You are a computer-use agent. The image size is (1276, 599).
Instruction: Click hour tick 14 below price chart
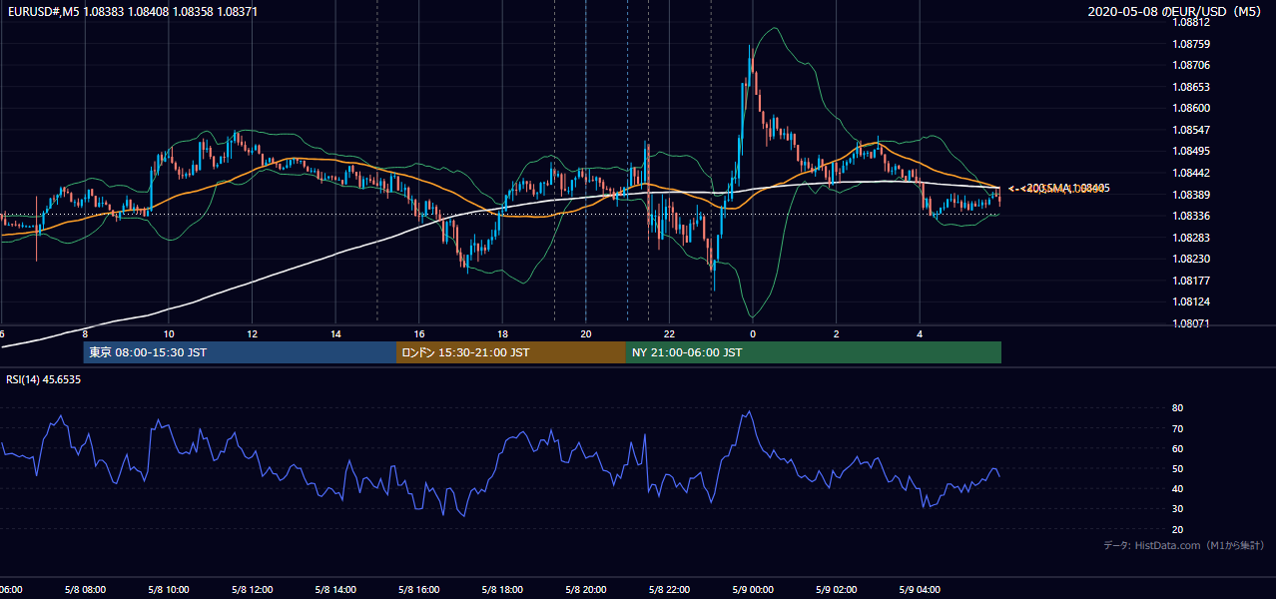[335, 334]
